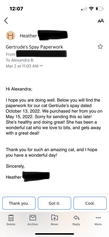Screen dimensions: 109x237
Task: Select the 'Cool.' quick reply
Action: (90, 203)
